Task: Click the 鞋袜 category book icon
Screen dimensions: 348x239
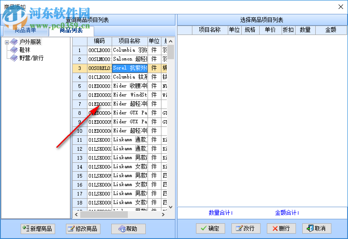Action: (x=14, y=50)
